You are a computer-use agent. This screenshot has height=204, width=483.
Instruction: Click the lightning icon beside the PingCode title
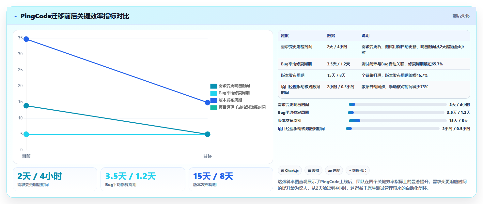(x=15, y=16)
